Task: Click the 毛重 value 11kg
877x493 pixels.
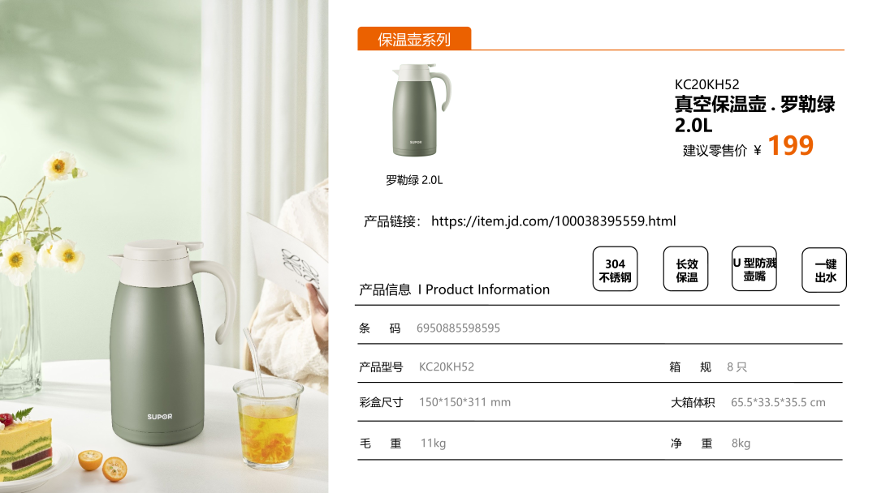Action: click(433, 444)
